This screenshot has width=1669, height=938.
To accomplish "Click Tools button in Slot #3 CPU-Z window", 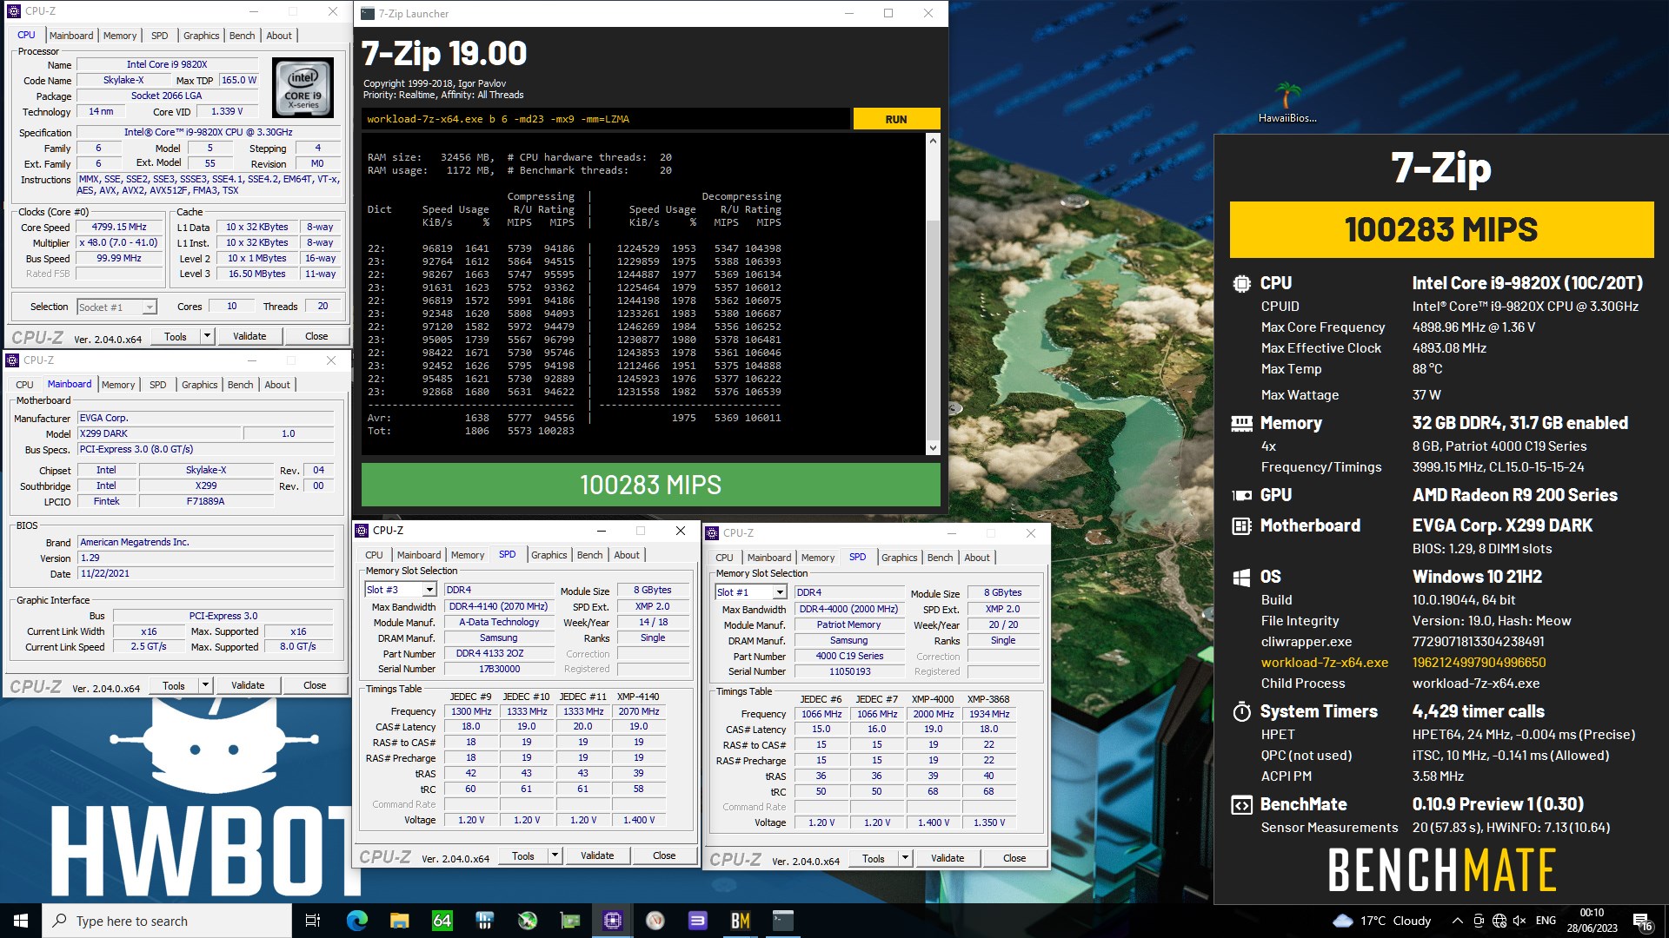I will pyautogui.click(x=523, y=855).
